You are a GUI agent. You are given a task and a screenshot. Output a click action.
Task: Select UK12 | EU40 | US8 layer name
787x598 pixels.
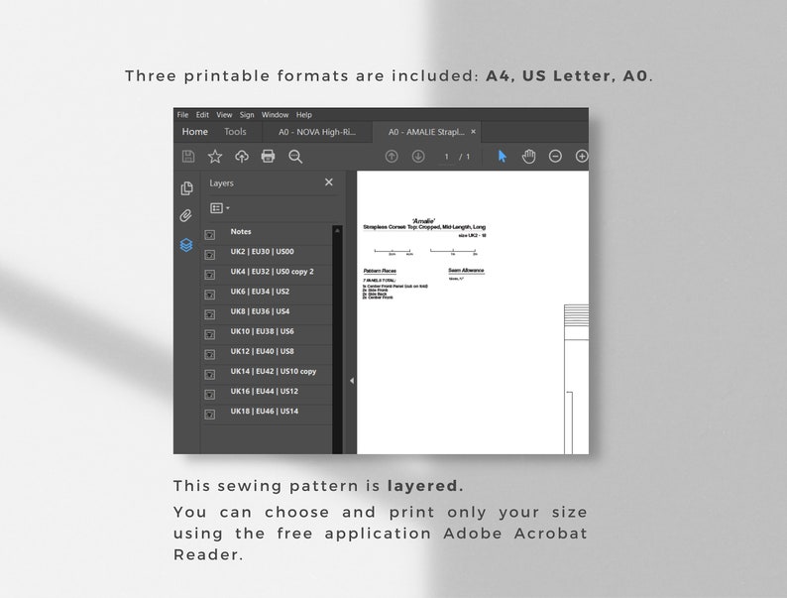[262, 351]
